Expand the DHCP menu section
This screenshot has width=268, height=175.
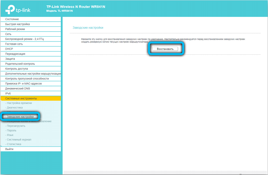click(9, 49)
